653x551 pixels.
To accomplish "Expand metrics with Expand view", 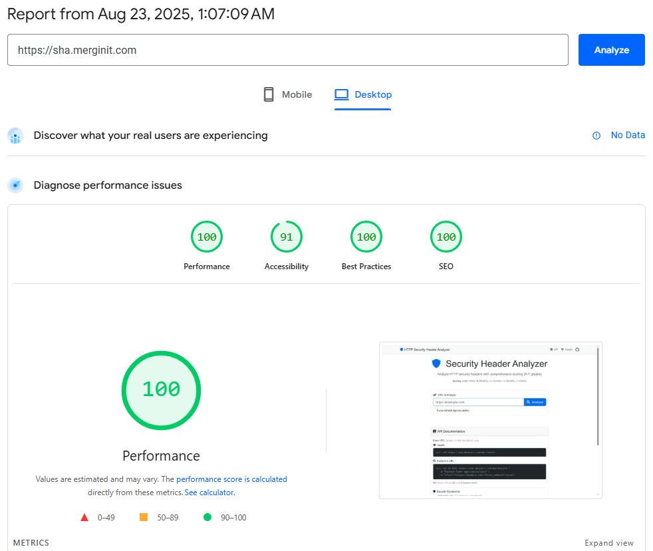I will pyautogui.click(x=609, y=542).
